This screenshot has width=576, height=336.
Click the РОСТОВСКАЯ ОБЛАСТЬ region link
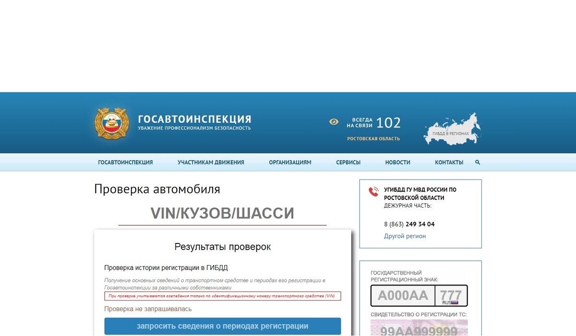point(373,138)
